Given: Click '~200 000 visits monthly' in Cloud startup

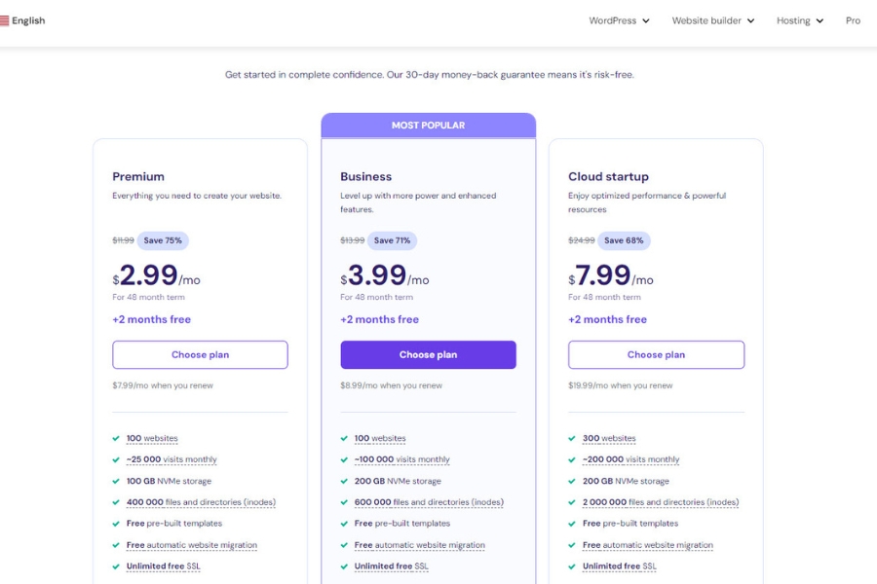Looking at the screenshot, I should click(630, 459).
